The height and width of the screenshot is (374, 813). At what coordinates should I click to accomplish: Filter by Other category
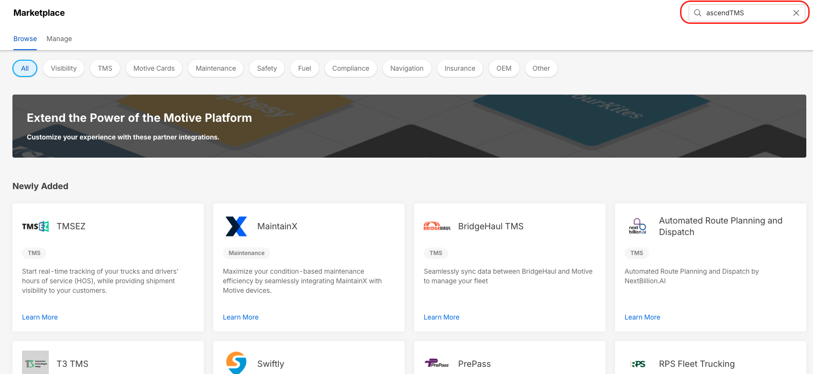pos(541,68)
